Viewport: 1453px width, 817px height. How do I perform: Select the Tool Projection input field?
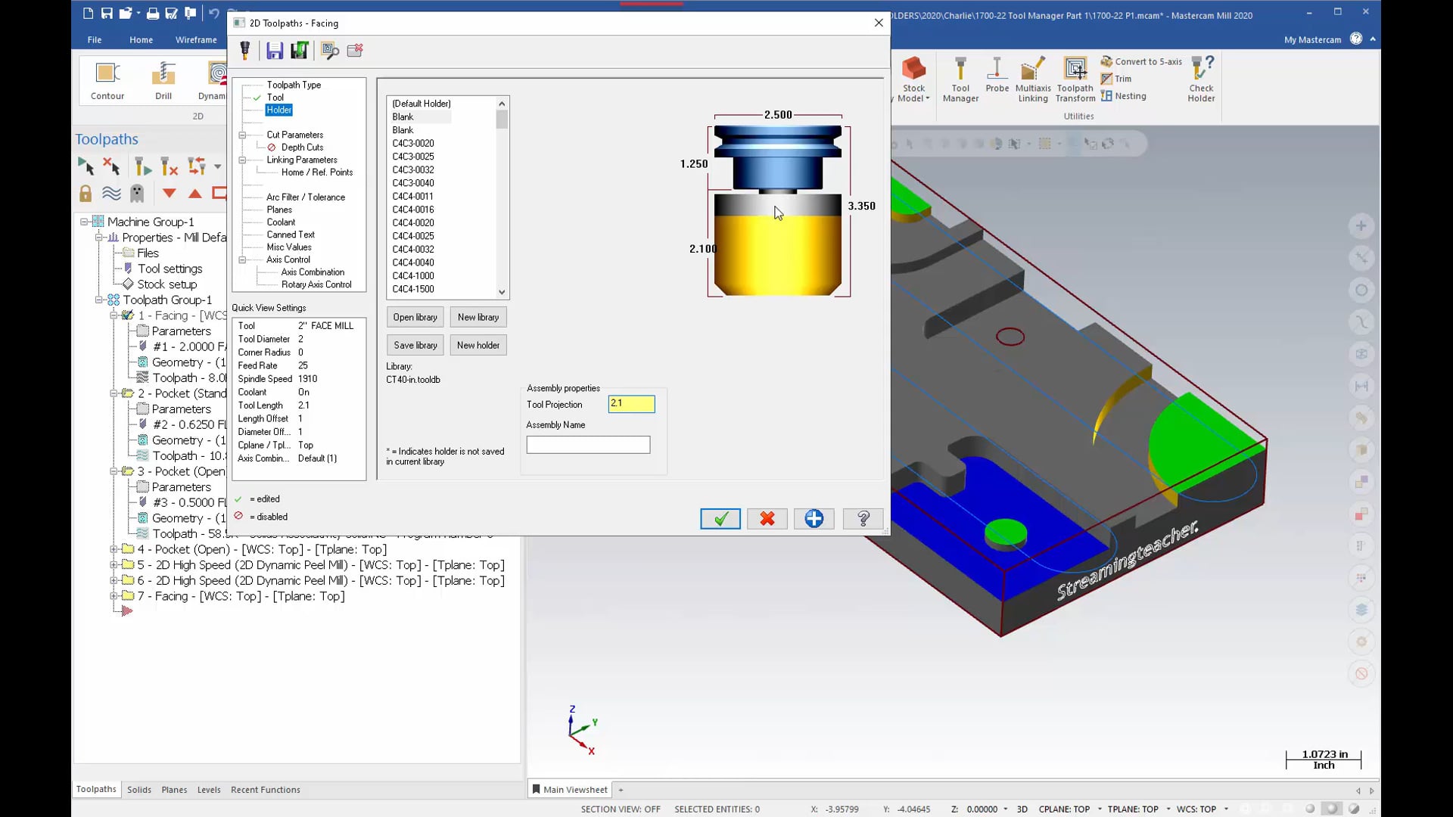(x=632, y=404)
